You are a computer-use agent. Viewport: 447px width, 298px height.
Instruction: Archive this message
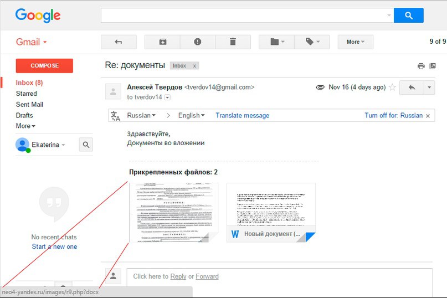pos(162,42)
